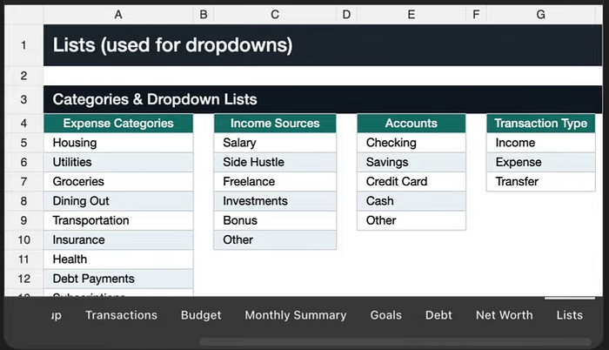This screenshot has height=350, width=609.
Task: Select column F header
Action: click(x=476, y=15)
